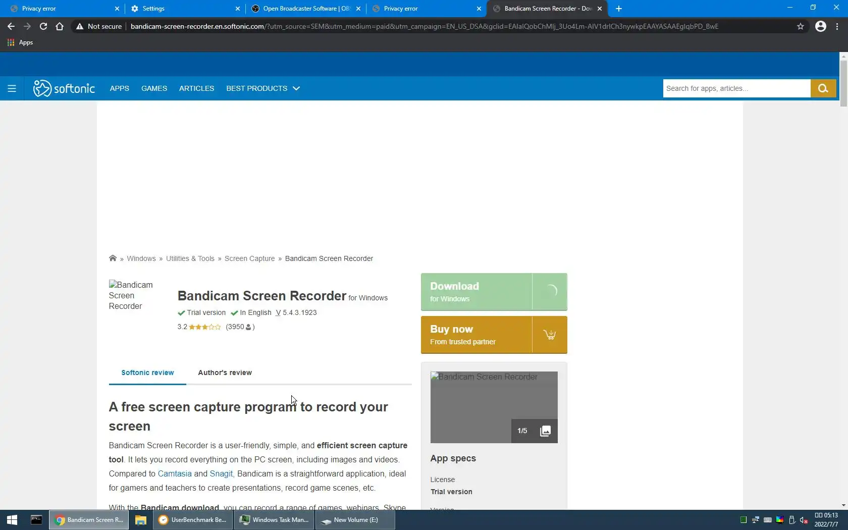Open the Softonic review tab
The image size is (848, 530).
[147, 373]
